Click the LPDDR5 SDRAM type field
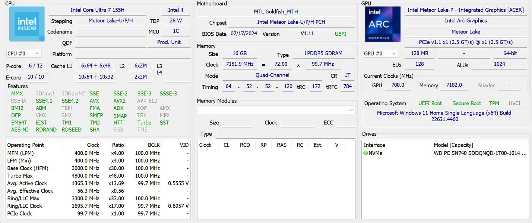Viewport: 532px width, 223px height. click(324, 54)
